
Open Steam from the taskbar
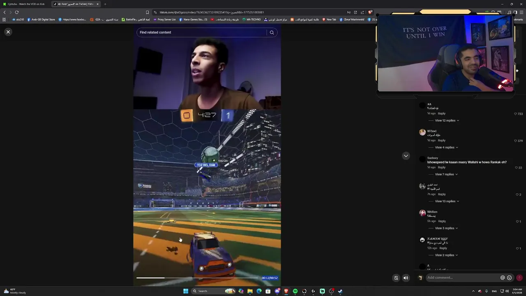point(340,291)
